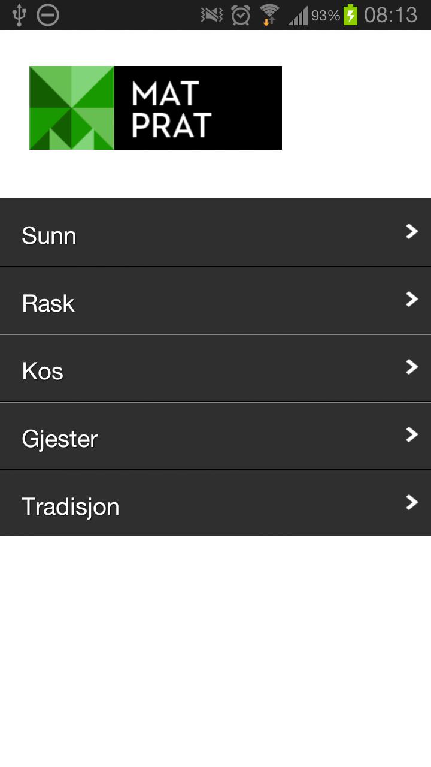This screenshot has height=767, width=431.
Task: Expand the Sunn row chevron arrow
Action: tap(411, 231)
